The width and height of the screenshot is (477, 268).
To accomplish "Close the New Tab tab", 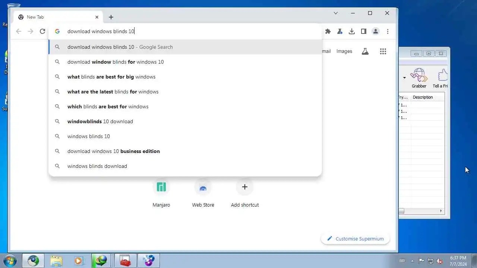I will [97, 17].
